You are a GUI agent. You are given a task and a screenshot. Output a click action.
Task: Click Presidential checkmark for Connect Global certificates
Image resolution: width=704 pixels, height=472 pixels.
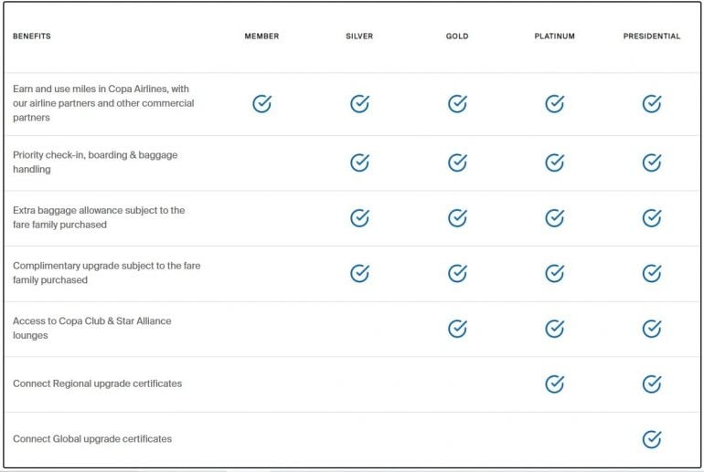click(651, 439)
